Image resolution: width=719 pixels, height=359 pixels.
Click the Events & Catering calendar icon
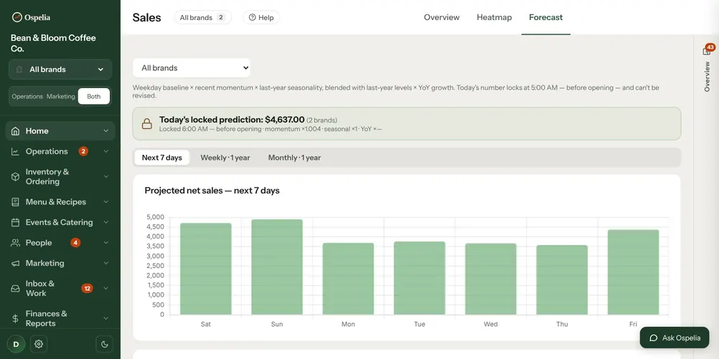tap(15, 223)
